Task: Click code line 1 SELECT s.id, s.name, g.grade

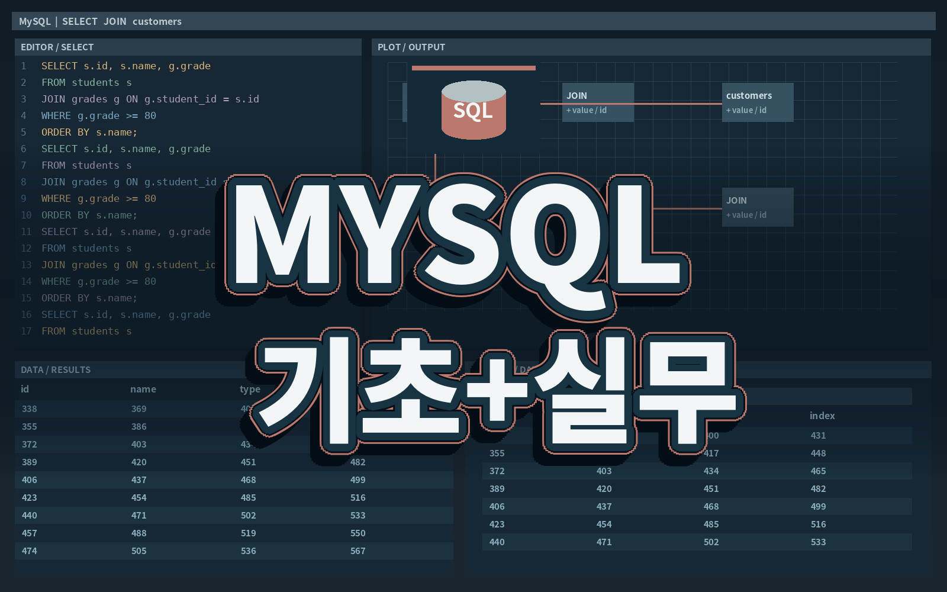Action: click(126, 66)
